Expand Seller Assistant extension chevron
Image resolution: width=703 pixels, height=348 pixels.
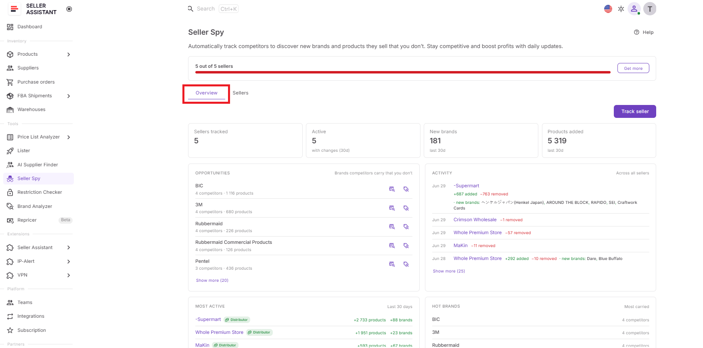[x=69, y=247]
